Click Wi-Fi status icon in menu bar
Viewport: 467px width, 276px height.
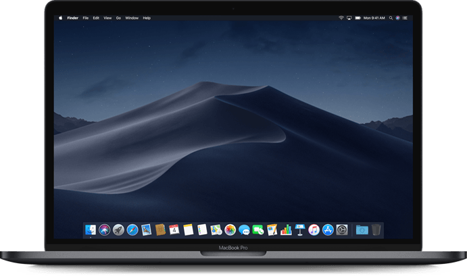coord(341,18)
